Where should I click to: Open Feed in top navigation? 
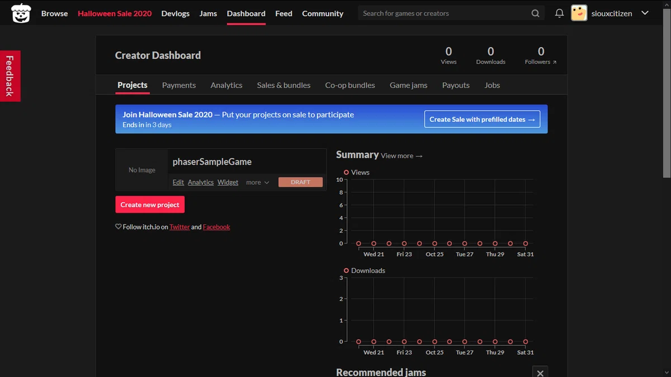(283, 13)
